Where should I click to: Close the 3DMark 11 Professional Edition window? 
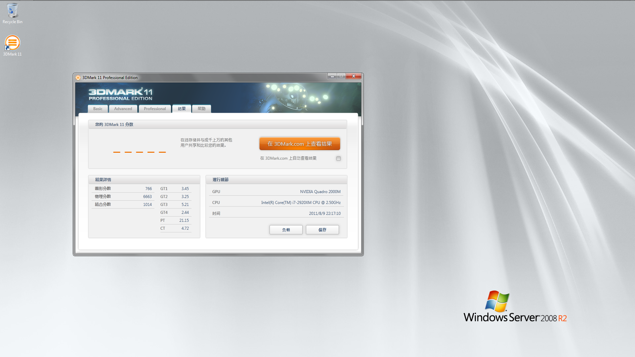coord(354,76)
